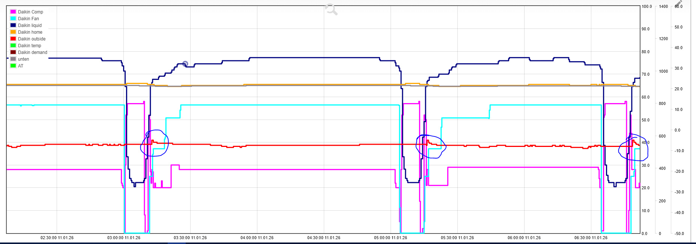Toggle the Daikin temp legend entry
696x244 pixels.
(x=29, y=46)
